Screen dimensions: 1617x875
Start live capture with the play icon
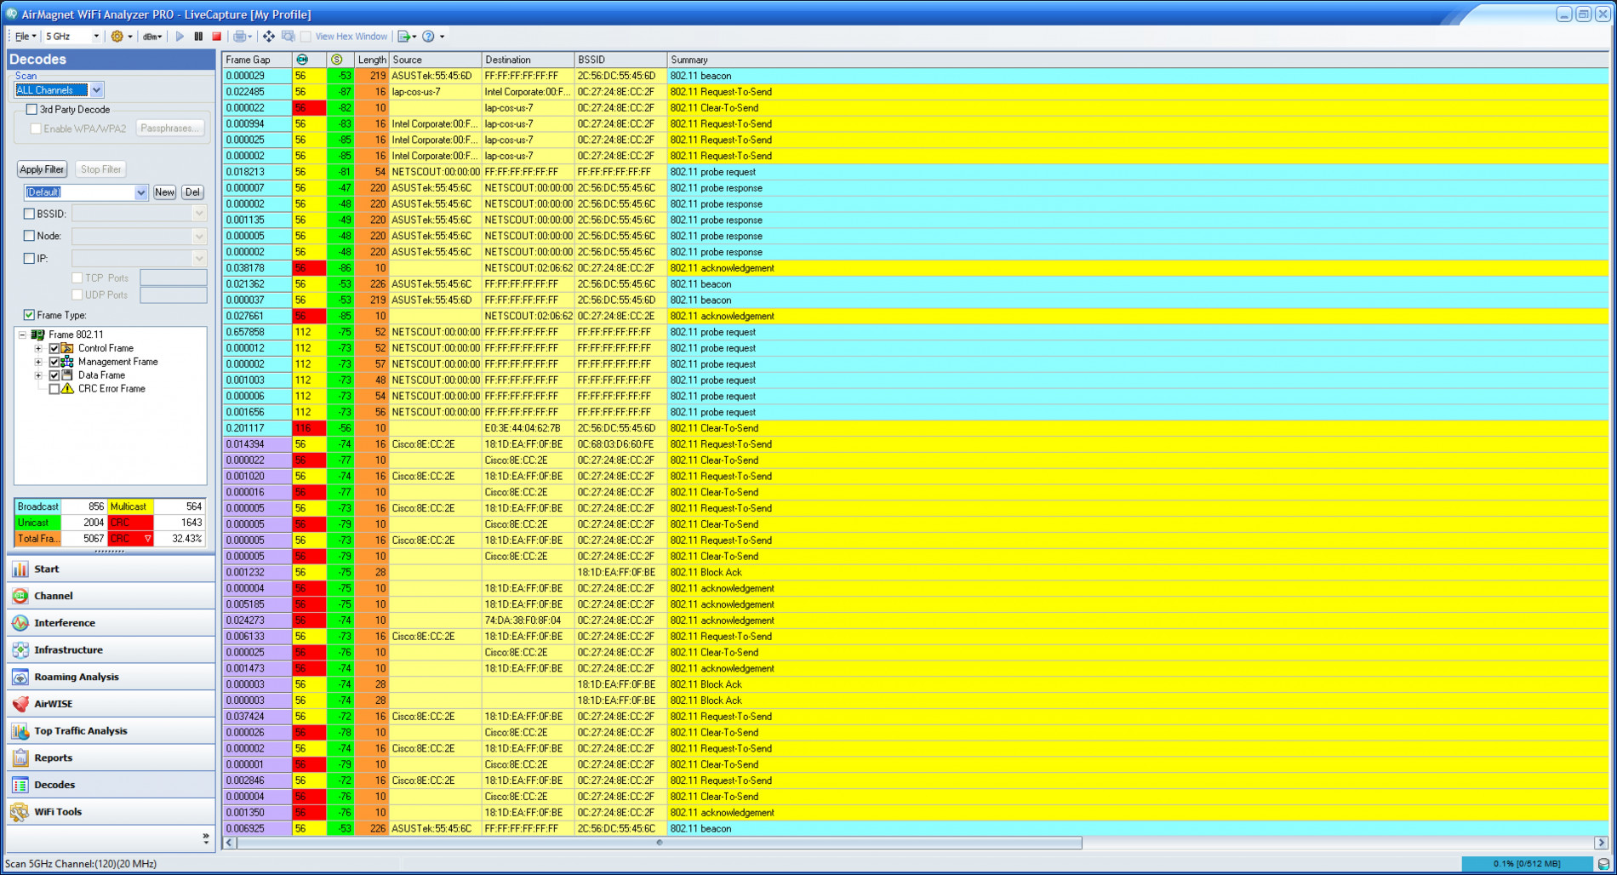pos(180,37)
